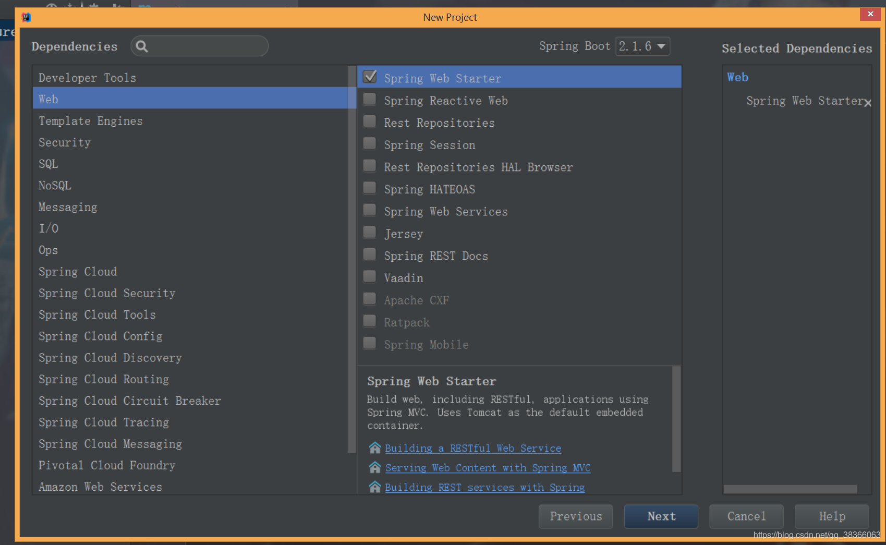
Task: Choose Spring Cloud Circuit Breaker category
Action: tap(190, 401)
